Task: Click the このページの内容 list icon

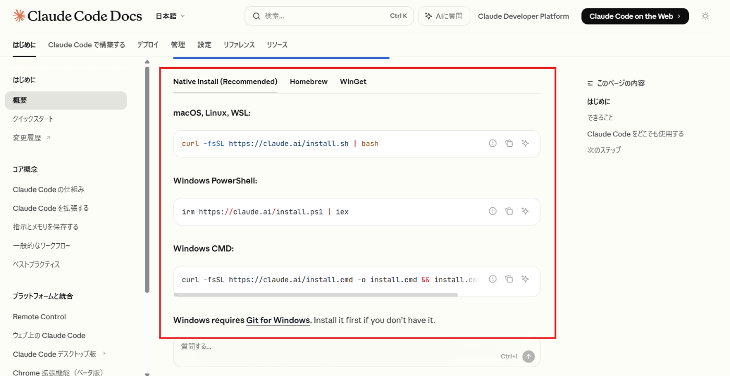Action: click(590, 83)
